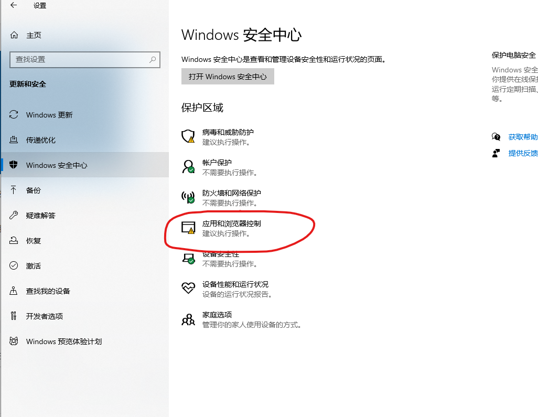
Task: Click the Windows 预览体验计划 cat icon
Action: (14, 341)
